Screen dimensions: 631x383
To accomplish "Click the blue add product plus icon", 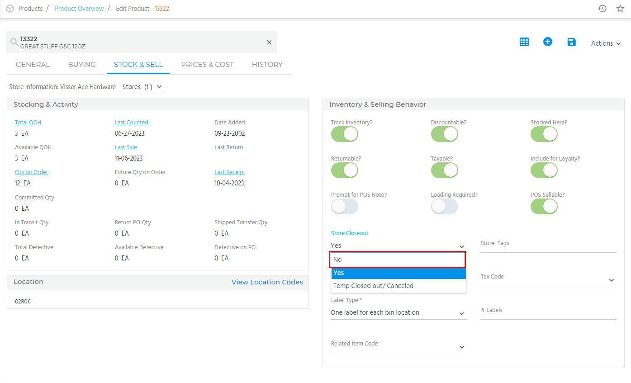I will pos(548,42).
